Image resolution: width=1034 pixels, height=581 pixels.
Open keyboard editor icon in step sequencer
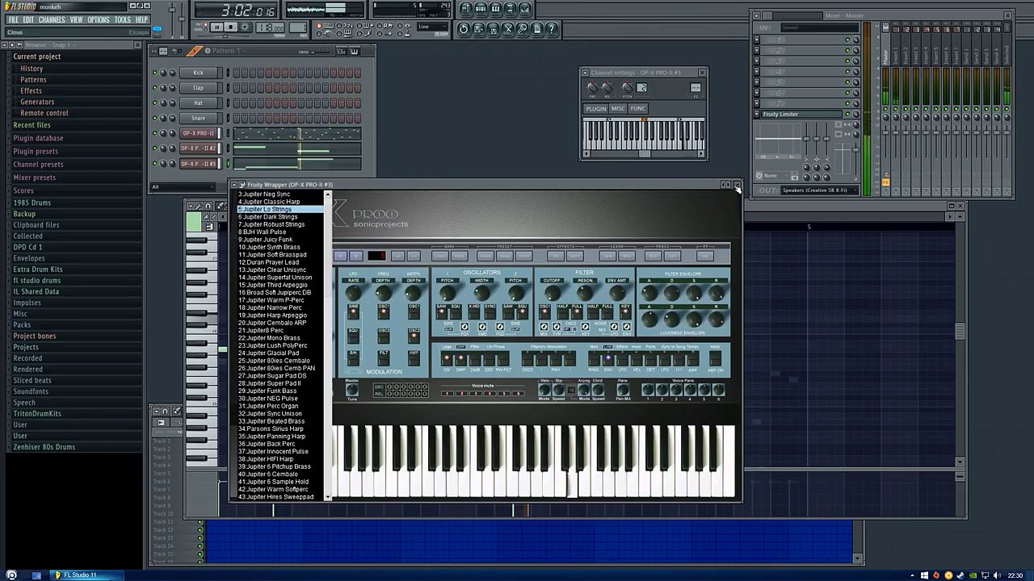click(x=354, y=52)
